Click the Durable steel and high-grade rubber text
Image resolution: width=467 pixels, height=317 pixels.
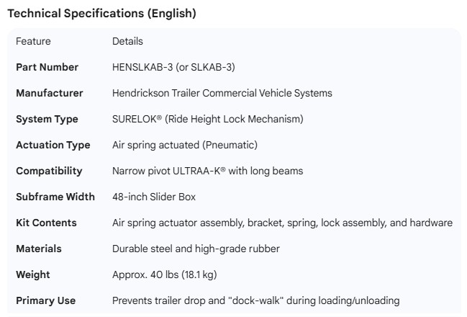[x=196, y=249]
